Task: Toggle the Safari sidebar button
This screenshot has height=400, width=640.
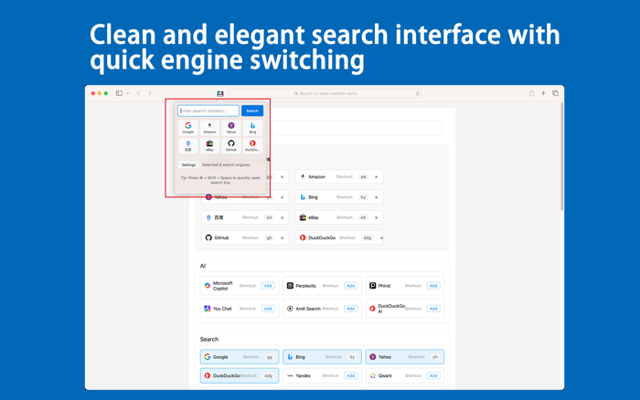Action: (119, 93)
